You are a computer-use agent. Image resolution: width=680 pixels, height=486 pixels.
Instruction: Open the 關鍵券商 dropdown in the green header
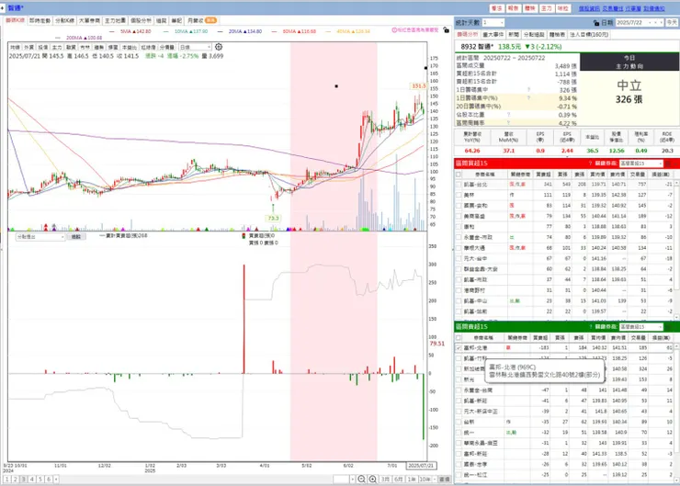tap(641, 326)
